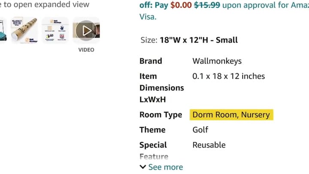Select the shipping tube thumbnail image

point(24,30)
